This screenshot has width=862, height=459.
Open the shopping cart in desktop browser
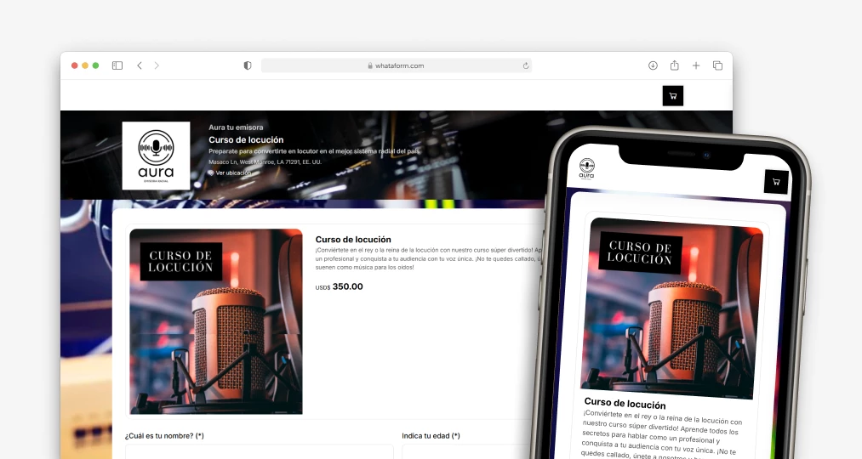672,96
